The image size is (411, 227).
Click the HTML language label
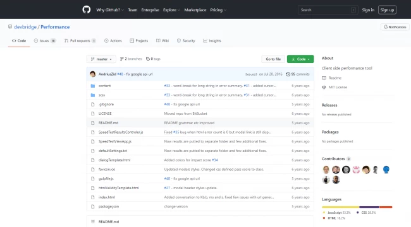click(x=334, y=218)
